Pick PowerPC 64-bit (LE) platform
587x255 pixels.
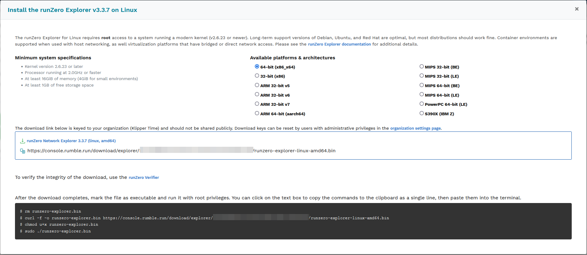pyautogui.click(x=422, y=104)
